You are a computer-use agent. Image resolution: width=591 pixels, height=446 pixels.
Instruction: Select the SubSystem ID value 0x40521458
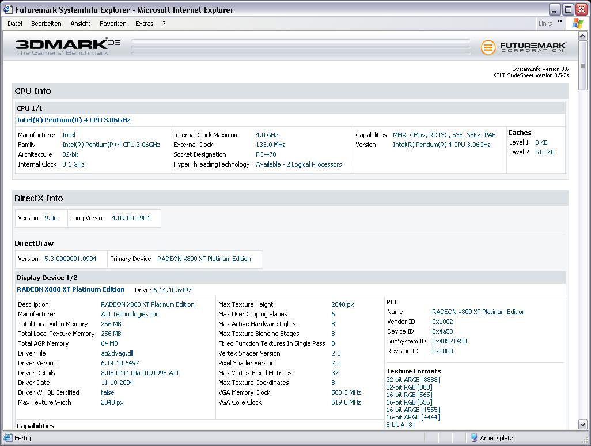coord(449,341)
